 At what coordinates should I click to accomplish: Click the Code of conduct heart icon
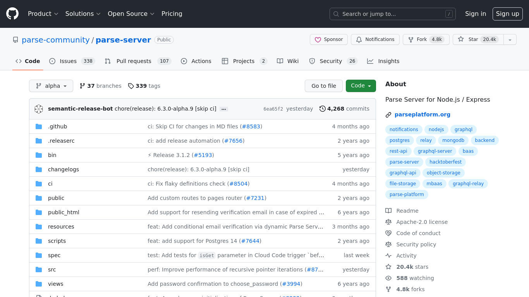click(388, 233)
